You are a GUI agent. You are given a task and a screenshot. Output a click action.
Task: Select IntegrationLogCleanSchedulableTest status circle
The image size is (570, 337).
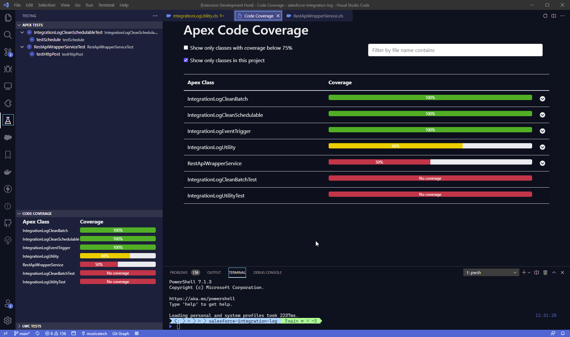29,32
